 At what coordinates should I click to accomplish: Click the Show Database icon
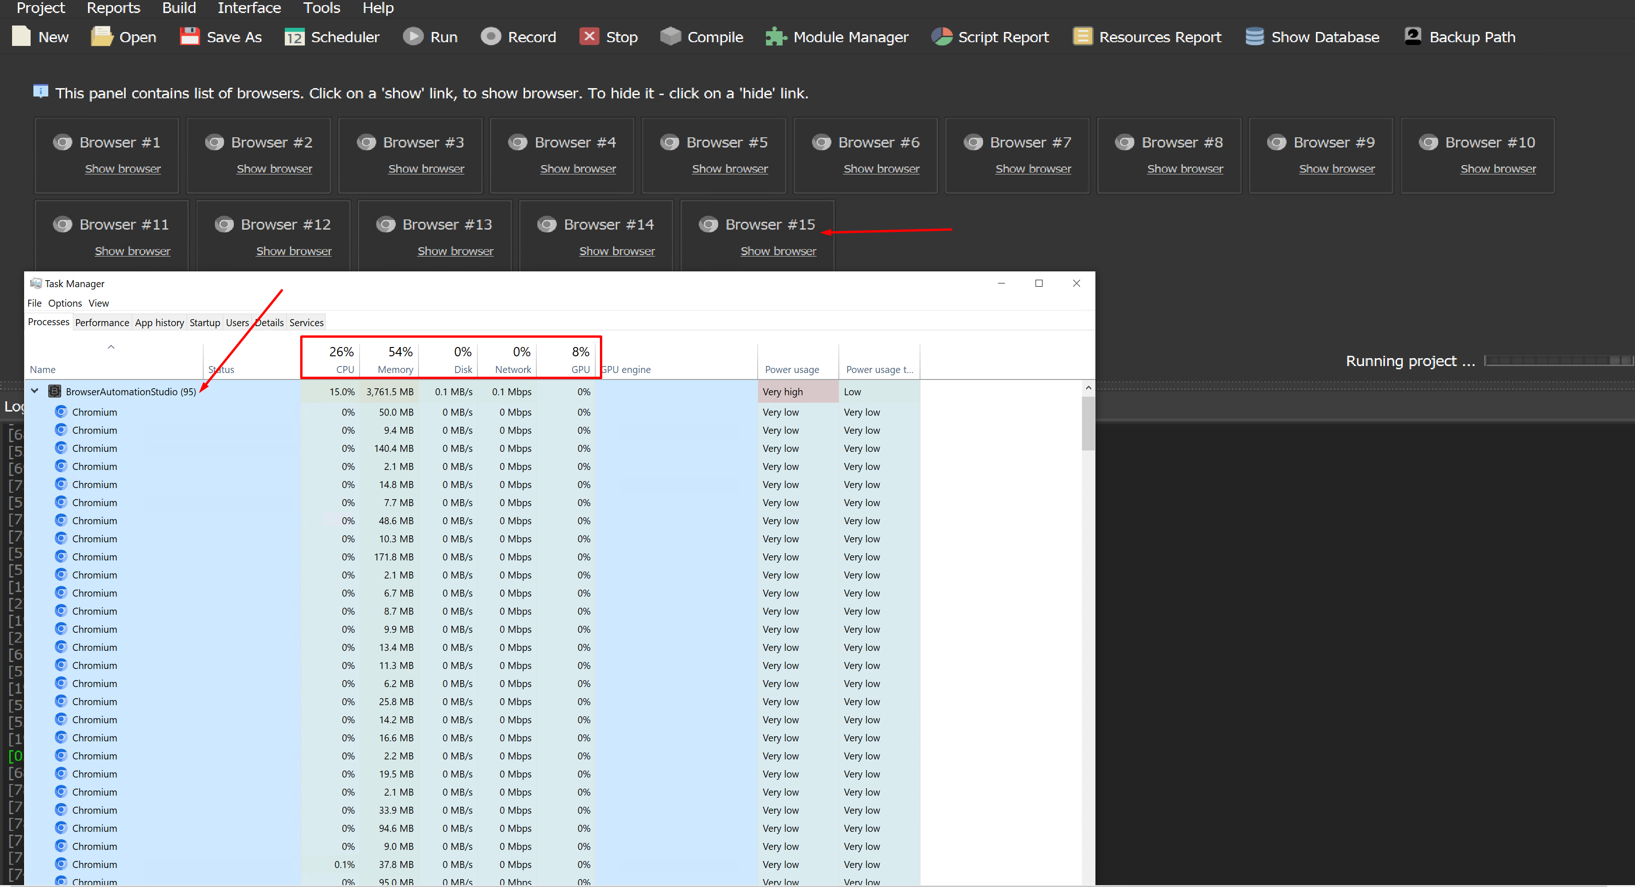click(1254, 36)
